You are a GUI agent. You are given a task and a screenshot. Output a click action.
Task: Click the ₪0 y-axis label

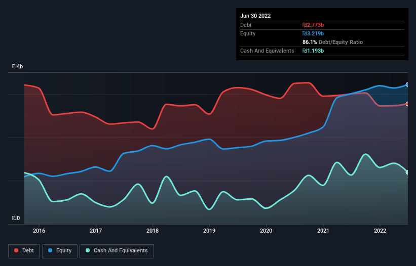click(x=16, y=218)
